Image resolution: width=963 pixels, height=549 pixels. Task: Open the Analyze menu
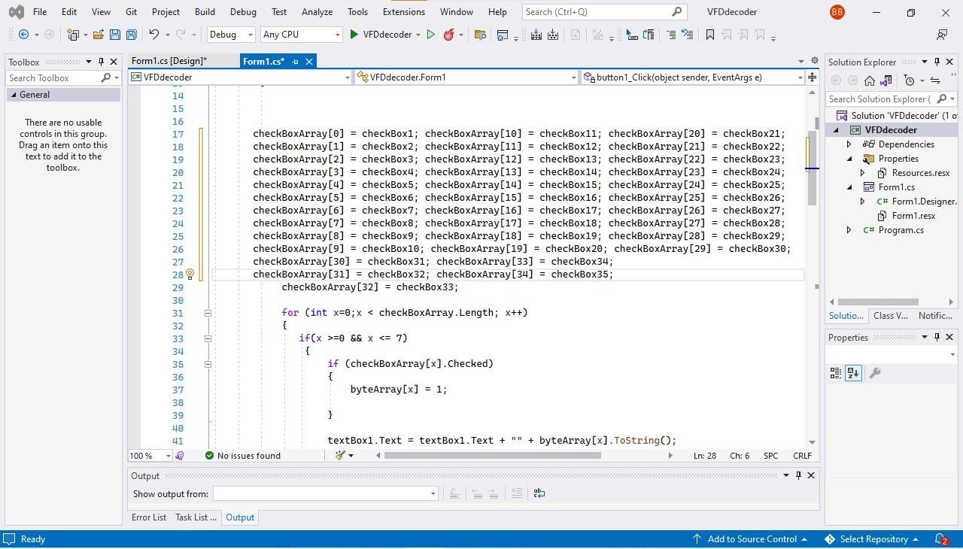pos(317,12)
